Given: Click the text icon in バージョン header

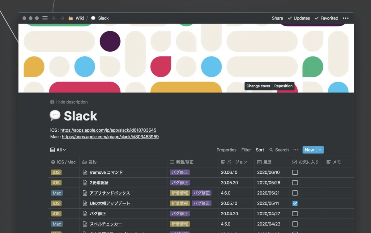Looking at the screenshot, I should pos(223,162).
